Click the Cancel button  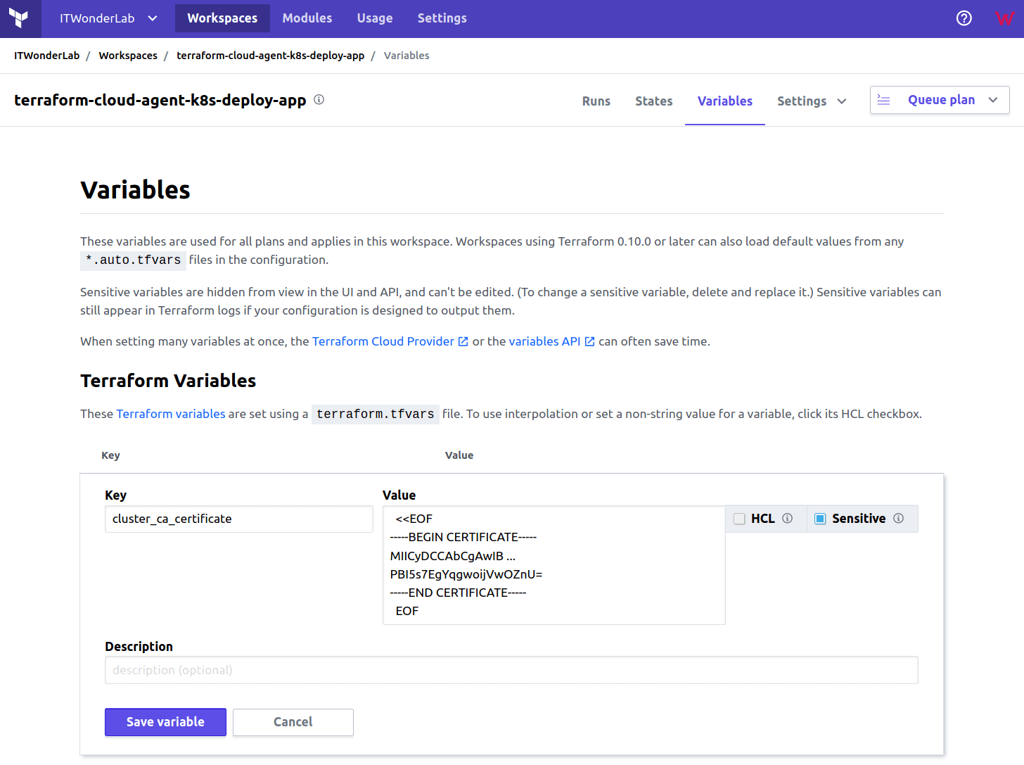point(293,722)
